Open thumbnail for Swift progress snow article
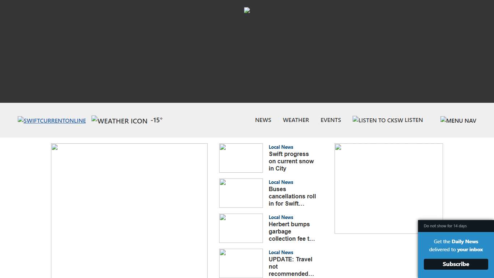 click(x=241, y=158)
